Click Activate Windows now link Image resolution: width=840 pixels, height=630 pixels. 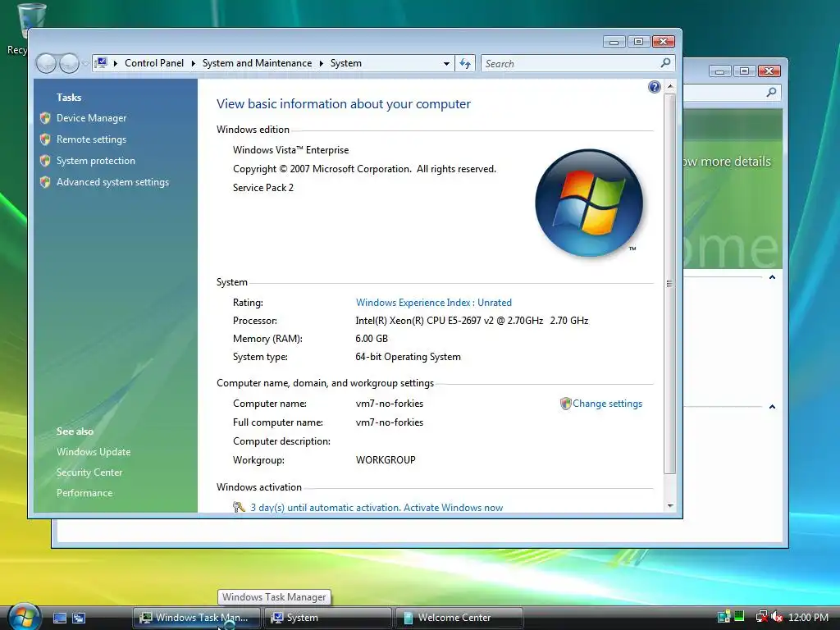pyautogui.click(x=453, y=507)
